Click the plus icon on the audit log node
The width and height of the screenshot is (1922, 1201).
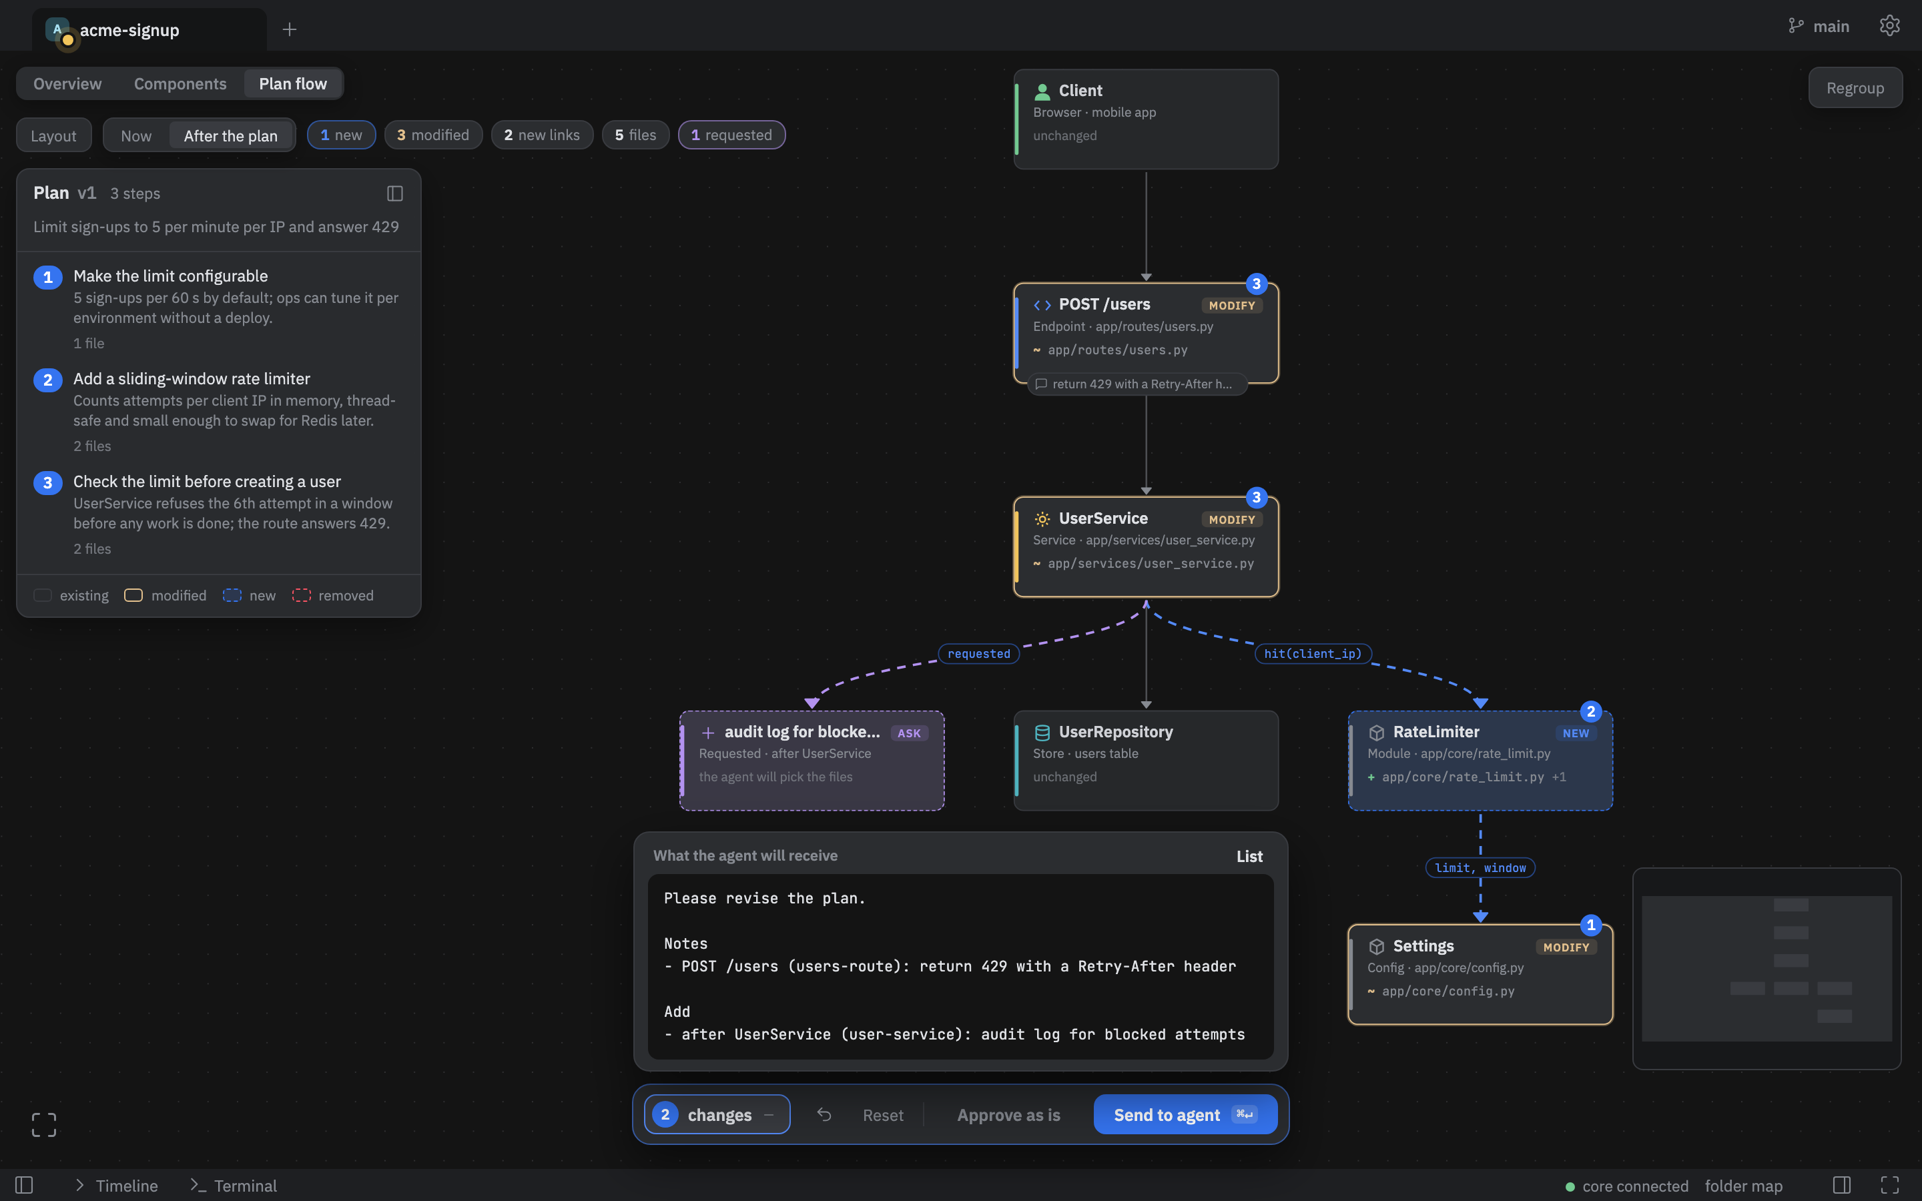(707, 733)
